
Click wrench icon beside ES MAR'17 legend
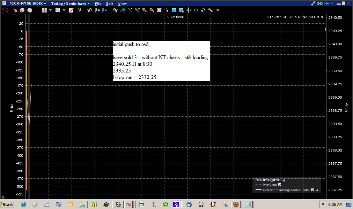[317, 190]
